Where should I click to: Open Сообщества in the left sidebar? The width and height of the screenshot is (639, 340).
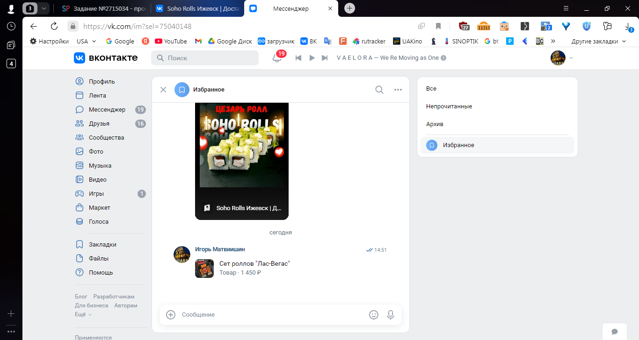point(110,137)
